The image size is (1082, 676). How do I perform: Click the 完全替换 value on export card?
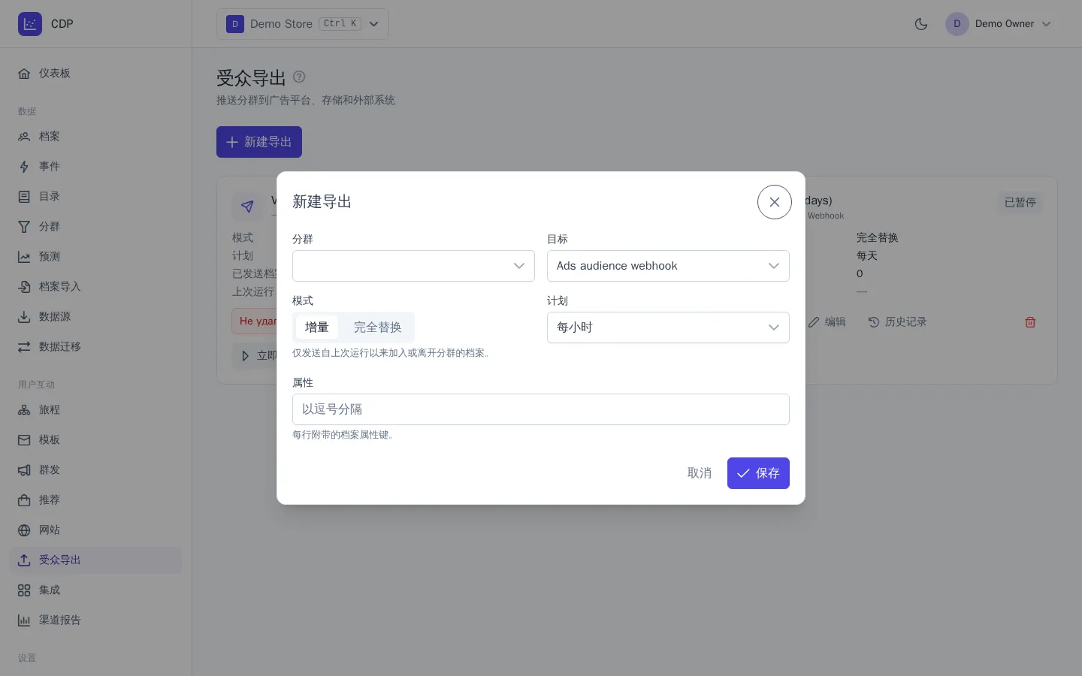tap(878, 237)
